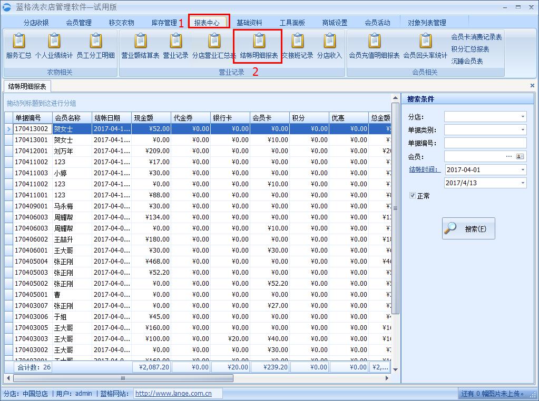The width and height of the screenshot is (539, 401).
Task: Toggle the 正常 checkbox
Action: (413, 195)
